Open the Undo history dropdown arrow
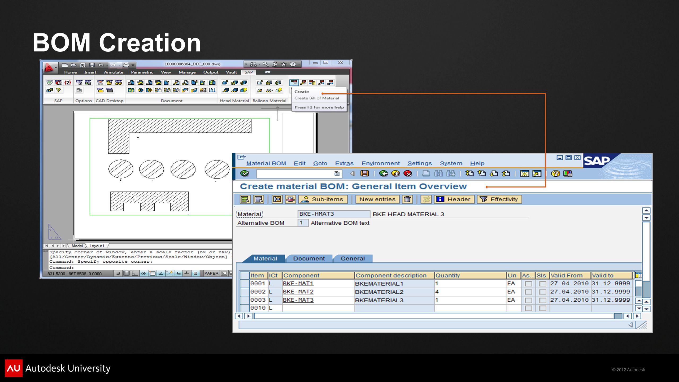 [107, 65]
